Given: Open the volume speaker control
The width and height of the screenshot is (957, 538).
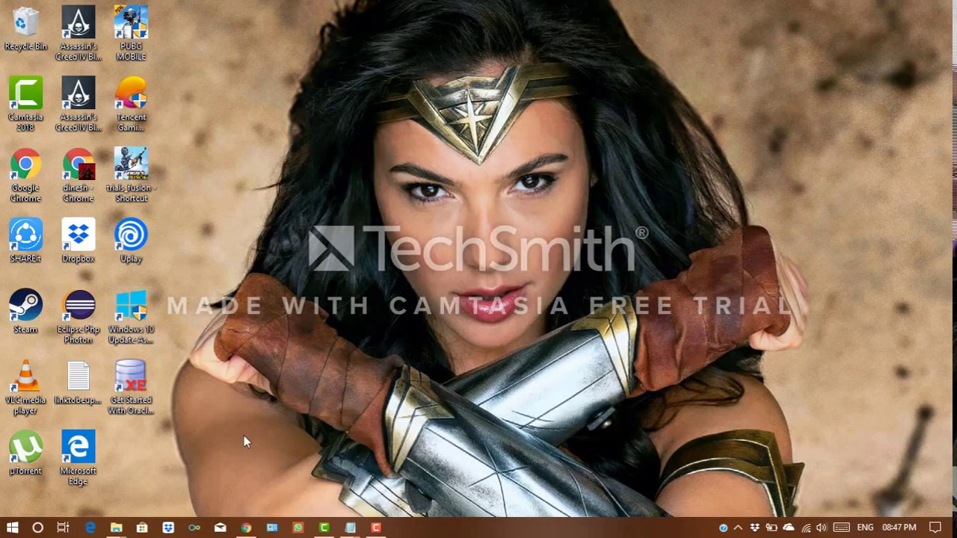Looking at the screenshot, I should pos(822,528).
